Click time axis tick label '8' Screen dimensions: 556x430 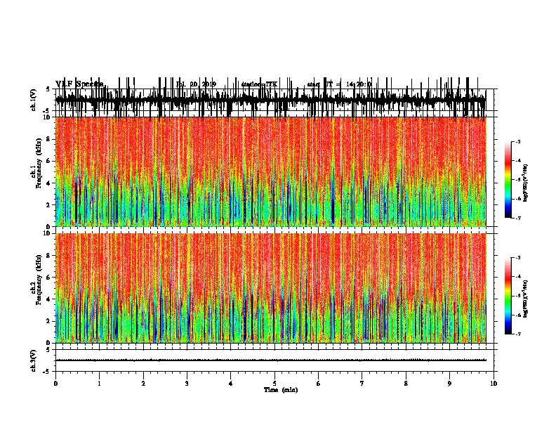pos(406,384)
